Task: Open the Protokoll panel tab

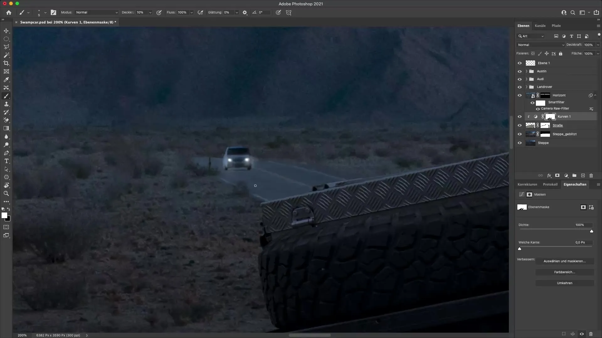Action: 550,184
